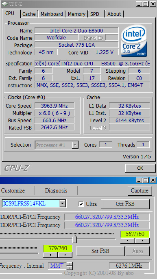
Task: Open the Processor #1 selection dropdown
Action: pos(75,145)
